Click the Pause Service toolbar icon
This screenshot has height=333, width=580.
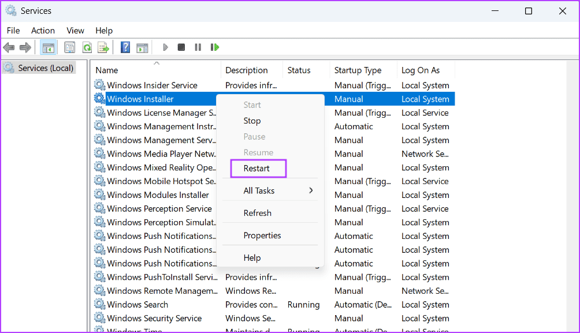tap(198, 47)
